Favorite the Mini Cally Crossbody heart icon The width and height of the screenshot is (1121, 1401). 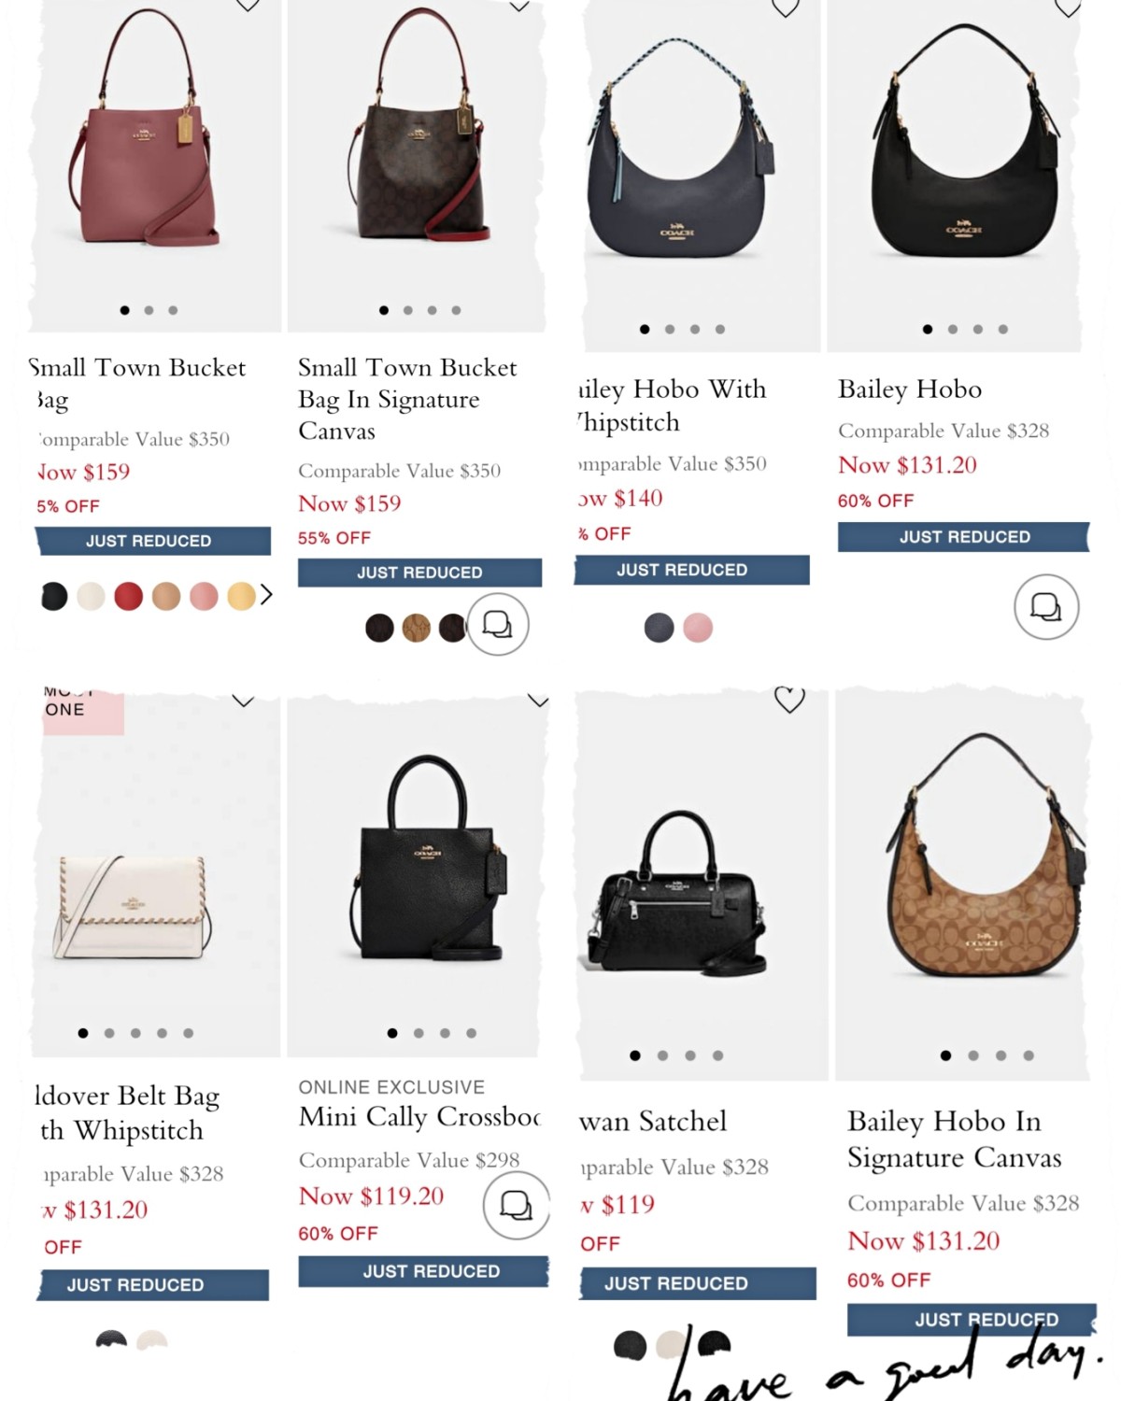click(x=538, y=700)
